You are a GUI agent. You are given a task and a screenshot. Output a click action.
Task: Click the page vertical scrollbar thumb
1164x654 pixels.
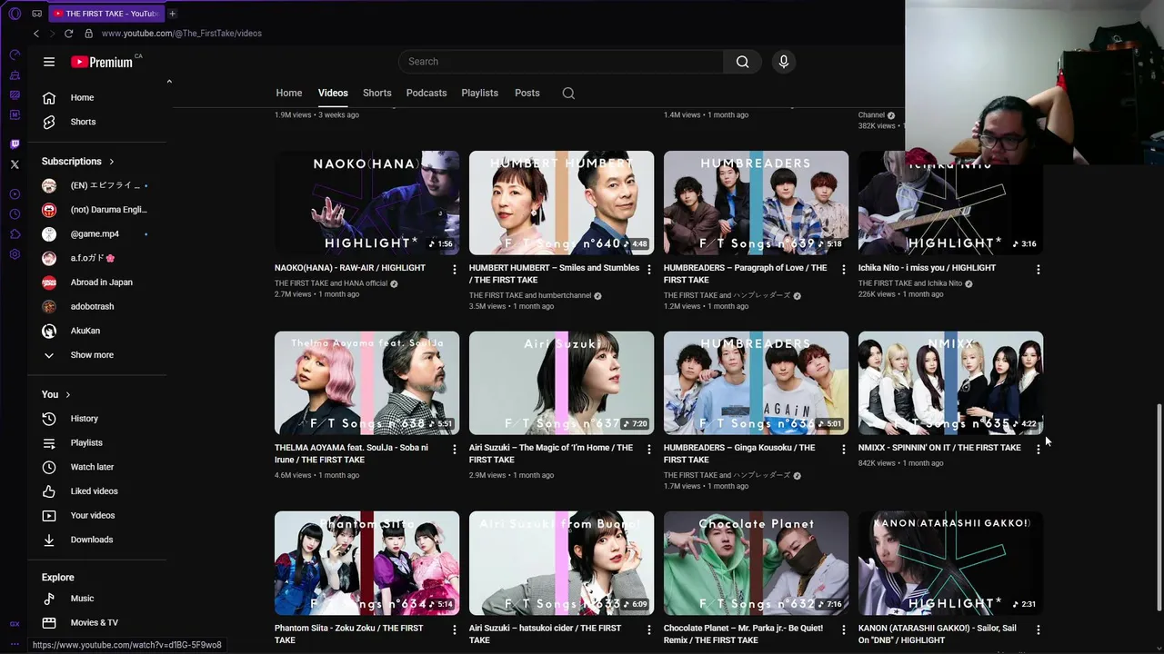pyautogui.click(x=1159, y=509)
